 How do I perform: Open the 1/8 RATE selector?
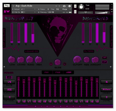click(x=9, y=82)
